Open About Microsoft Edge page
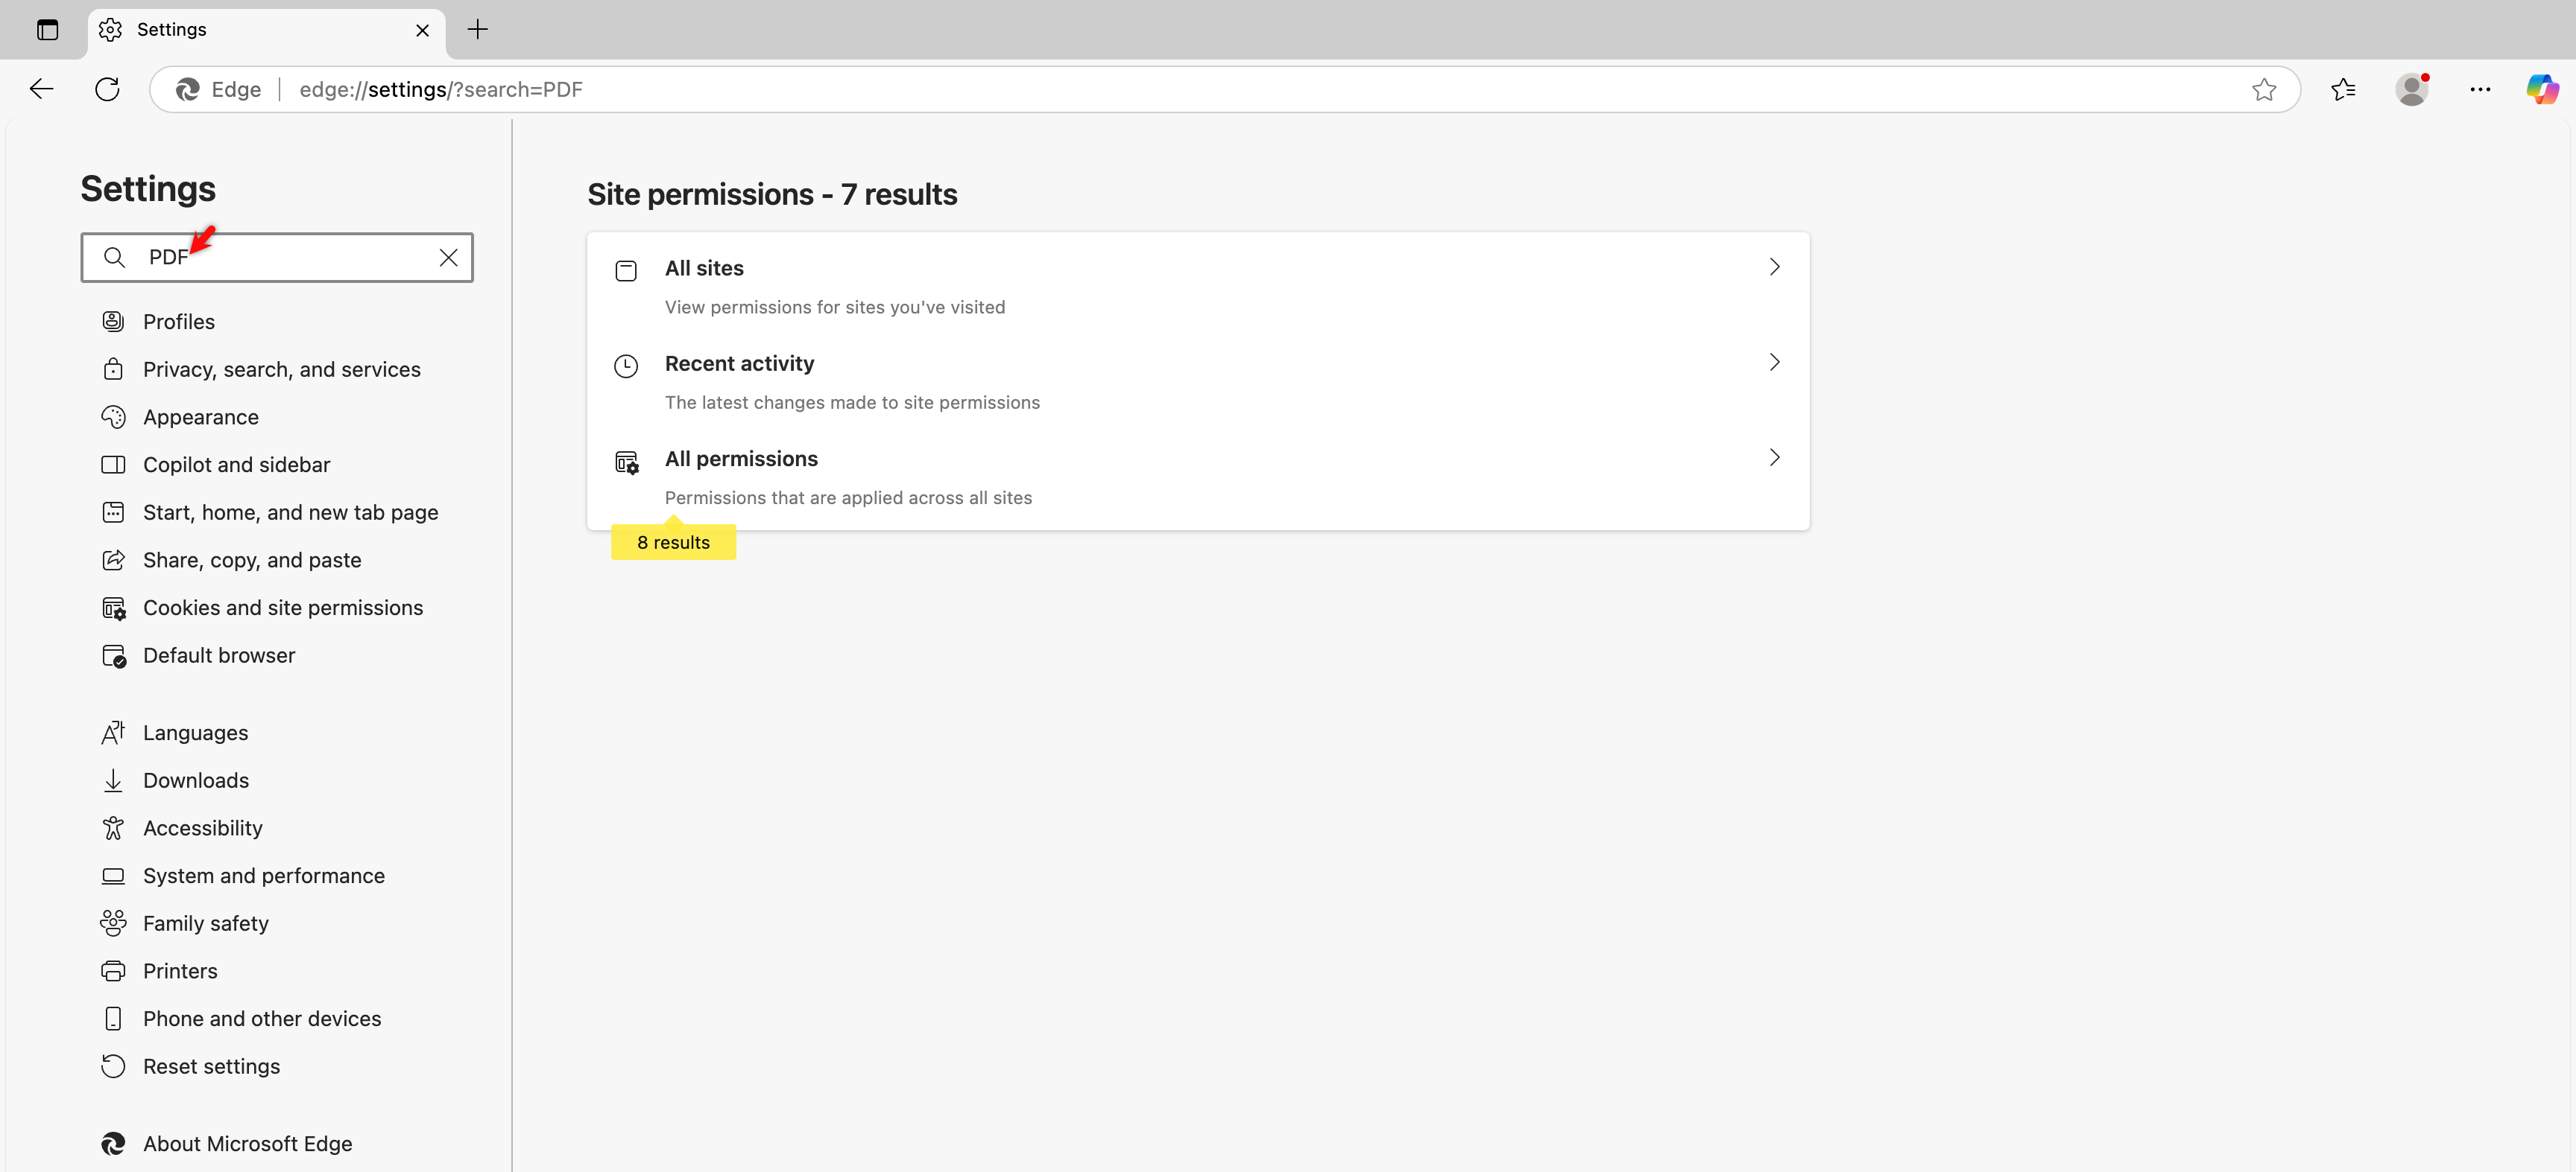Screen dimensions: 2576x1172 click(x=247, y=1143)
